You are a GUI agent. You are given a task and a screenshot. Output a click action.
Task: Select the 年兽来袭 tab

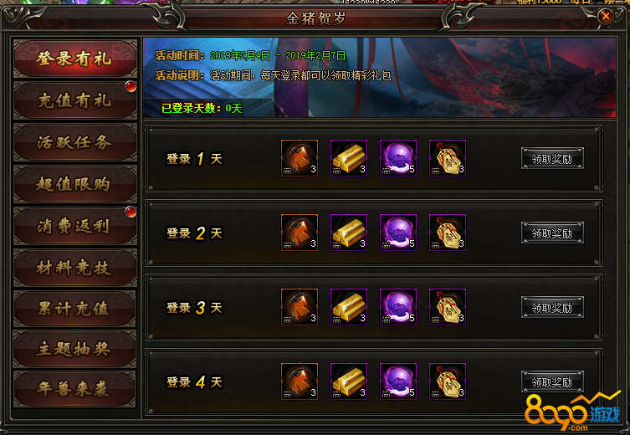coord(74,389)
